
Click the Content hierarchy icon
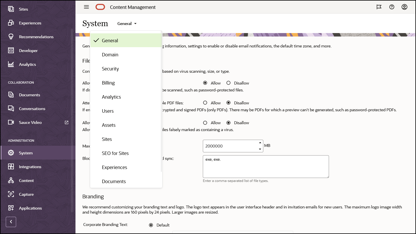coord(11,181)
